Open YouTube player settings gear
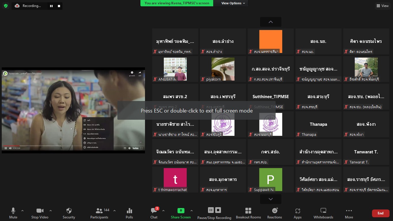This screenshot has height=221, width=393. coord(129,148)
